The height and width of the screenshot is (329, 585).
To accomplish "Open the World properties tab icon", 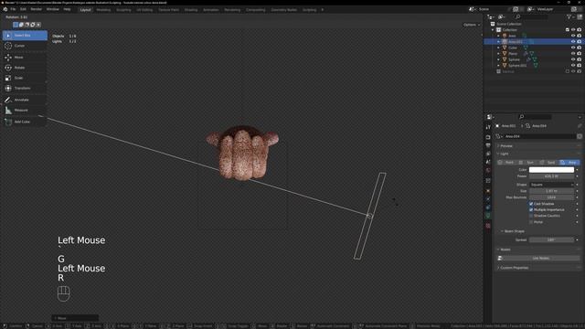I will 488,171.
